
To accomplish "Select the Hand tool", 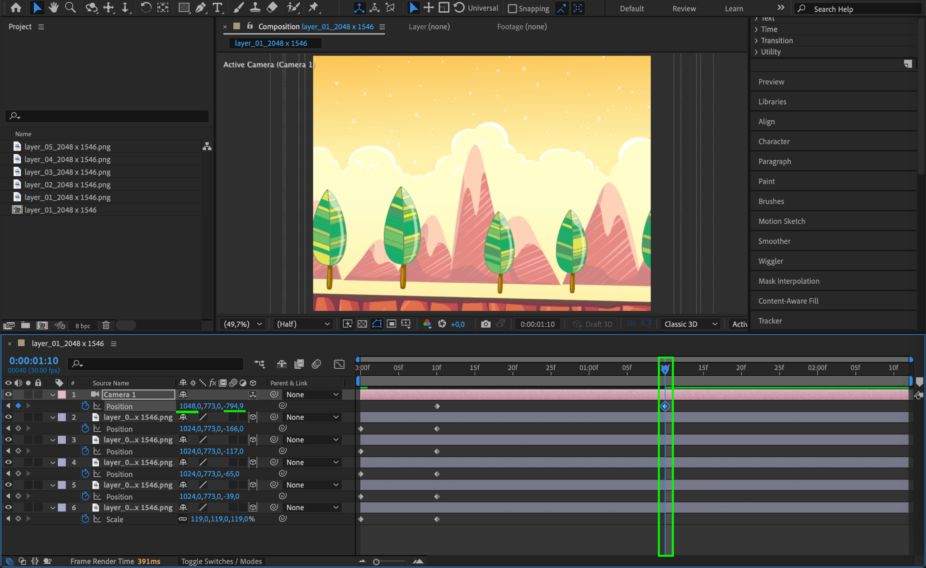I will (x=53, y=7).
